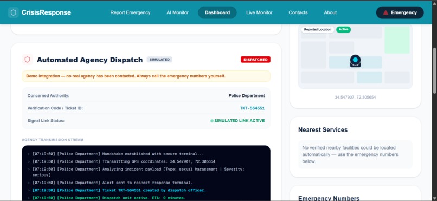Click the Demo integration warning banner

click(x=146, y=76)
